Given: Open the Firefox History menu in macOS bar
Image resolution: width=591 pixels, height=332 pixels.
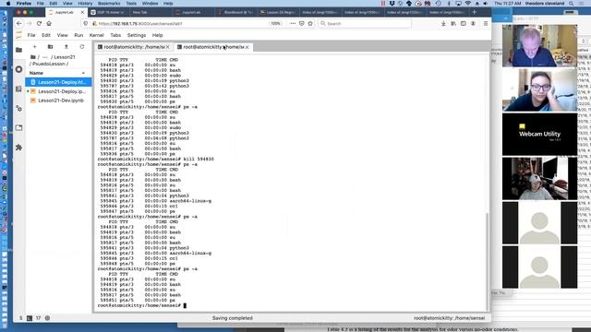Looking at the screenshot, I should tap(85, 3).
